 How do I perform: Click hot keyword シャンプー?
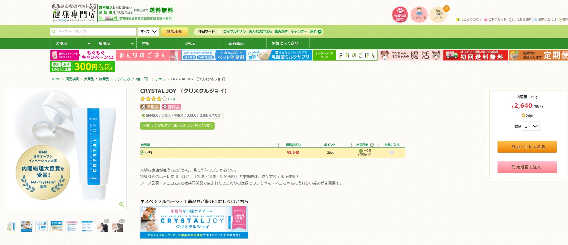[299, 31]
